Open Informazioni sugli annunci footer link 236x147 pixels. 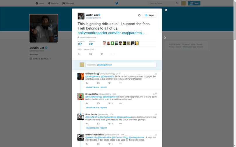193,47
